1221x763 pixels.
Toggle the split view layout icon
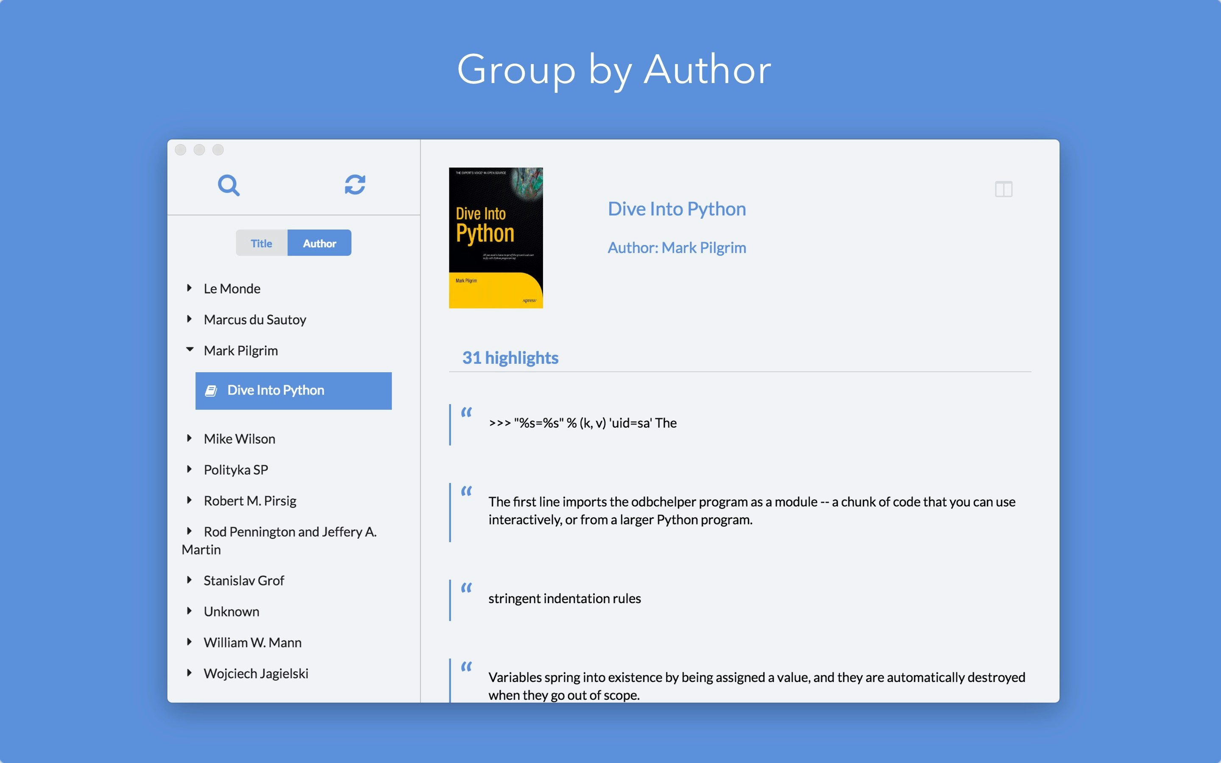click(x=1003, y=189)
